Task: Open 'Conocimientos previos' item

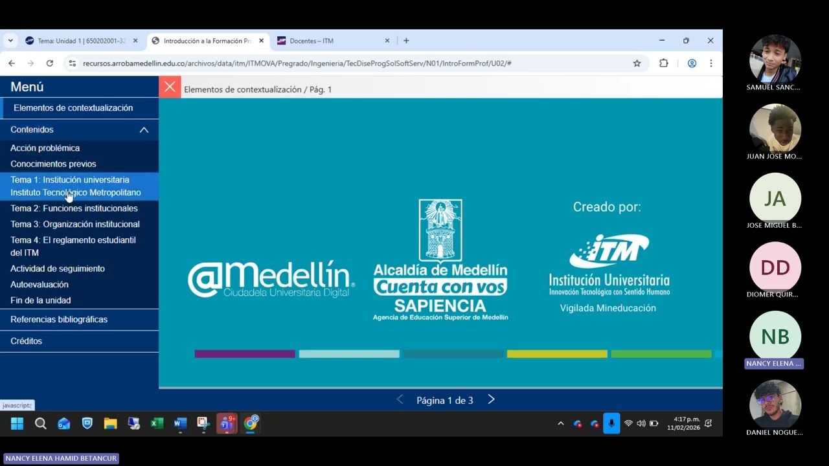Action: pos(53,164)
